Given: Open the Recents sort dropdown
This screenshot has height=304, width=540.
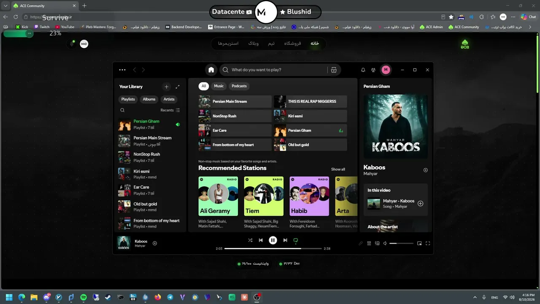Looking at the screenshot, I should [170, 110].
